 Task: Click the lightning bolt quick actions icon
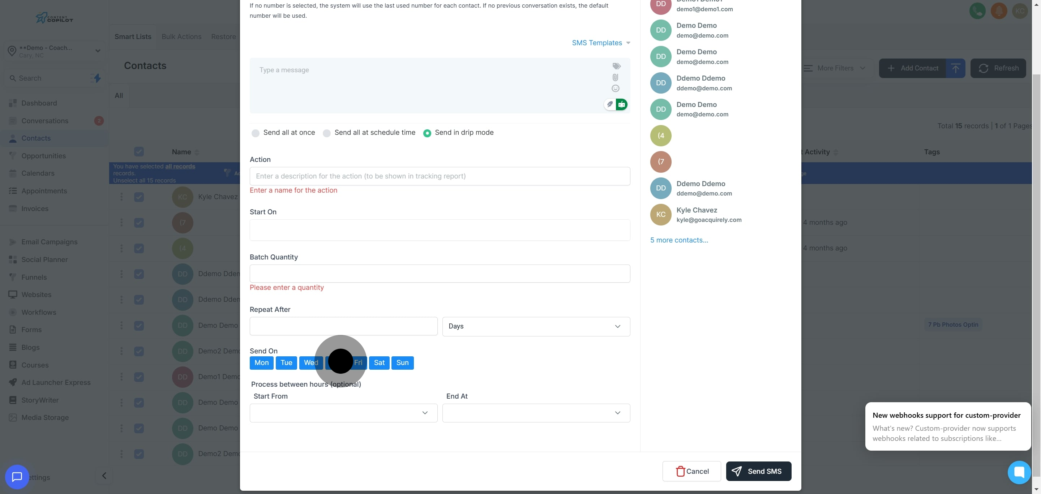tap(97, 78)
